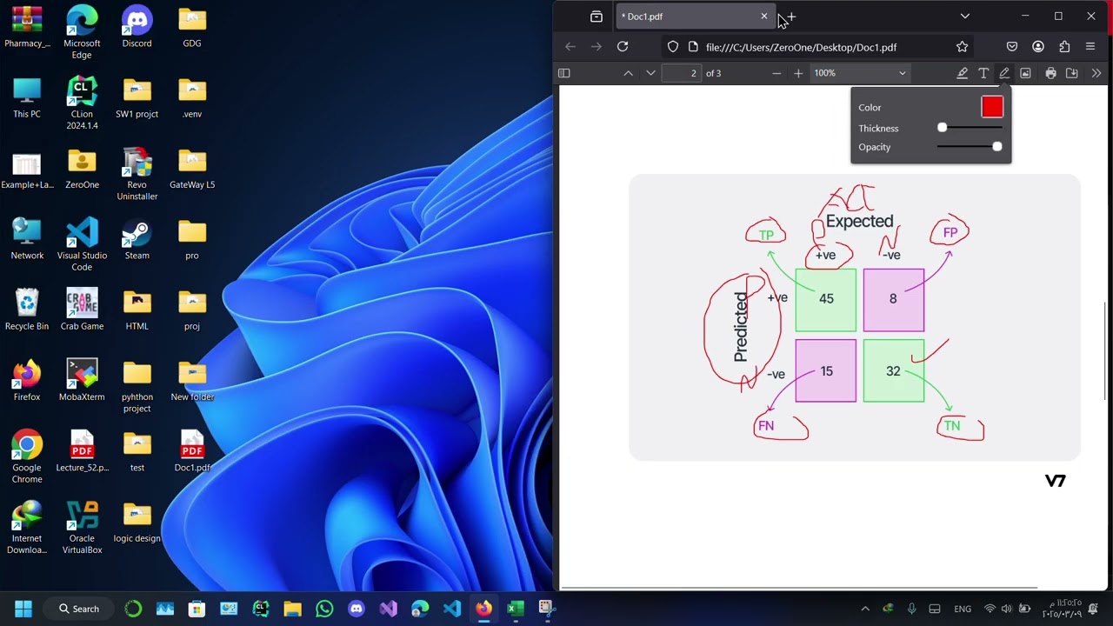Open the Firefox application hamburger menu
Image resolution: width=1113 pixels, height=626 pixels.
(1090, 47)
